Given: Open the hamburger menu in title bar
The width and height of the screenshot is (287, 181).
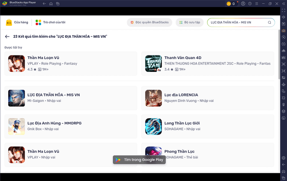Looking at the screenshot, I should pos(257,4).
